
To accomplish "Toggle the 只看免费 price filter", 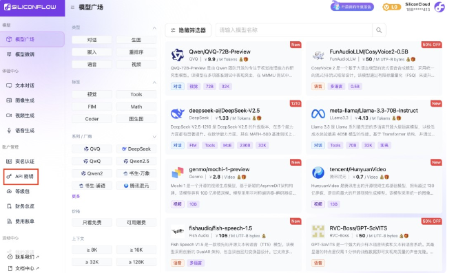I will click(92, 223).
